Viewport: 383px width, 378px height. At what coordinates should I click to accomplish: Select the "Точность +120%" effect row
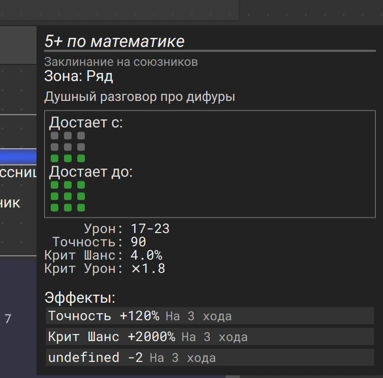210,316
